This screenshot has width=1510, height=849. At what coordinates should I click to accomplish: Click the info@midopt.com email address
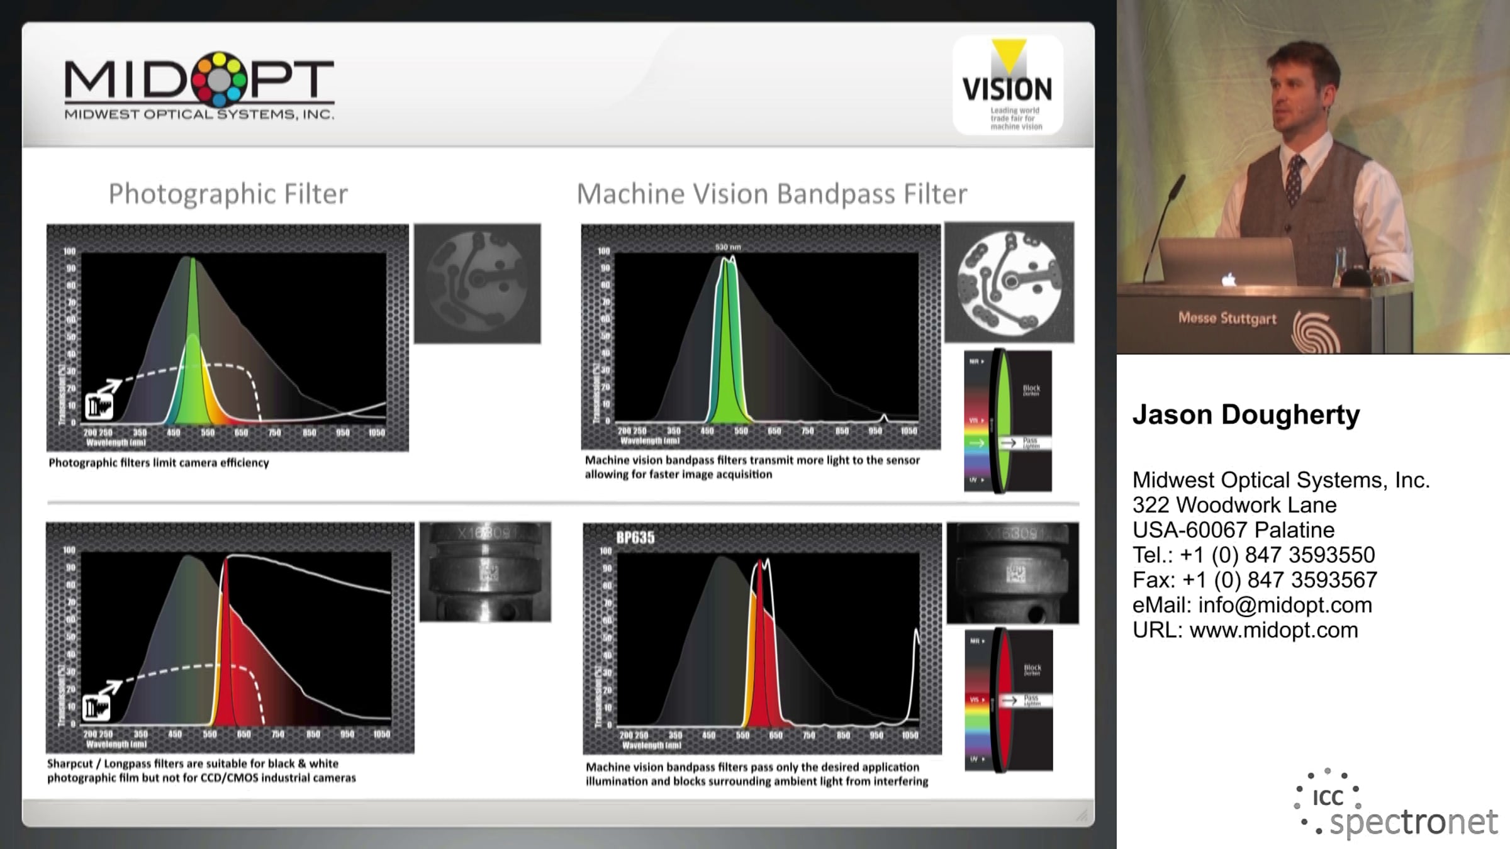(1285, 605)
